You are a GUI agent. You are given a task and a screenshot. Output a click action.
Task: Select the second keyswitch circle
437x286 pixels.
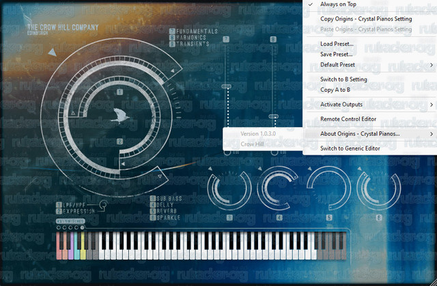(64, 228)
